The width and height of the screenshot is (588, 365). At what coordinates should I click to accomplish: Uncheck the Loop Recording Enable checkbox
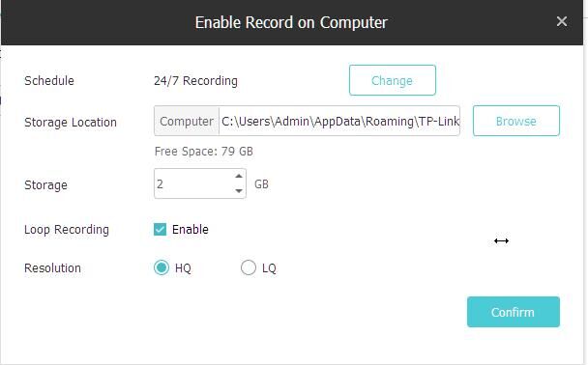[x=160, y=229]
